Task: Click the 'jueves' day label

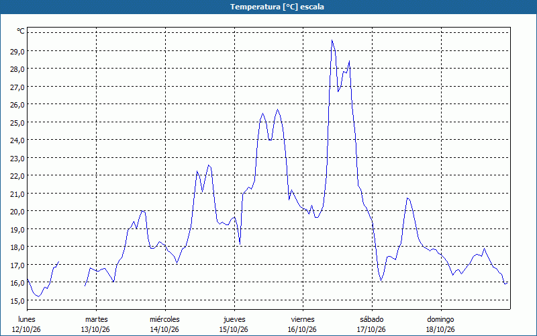Action: pyautogui.click(x=234, y=319)
